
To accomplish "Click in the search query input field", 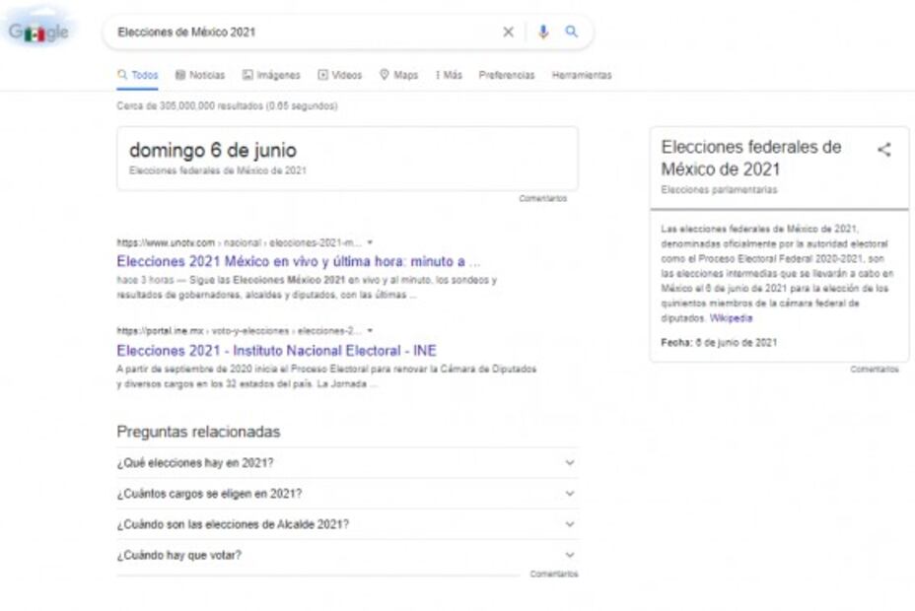I will (x=296, y=33).
